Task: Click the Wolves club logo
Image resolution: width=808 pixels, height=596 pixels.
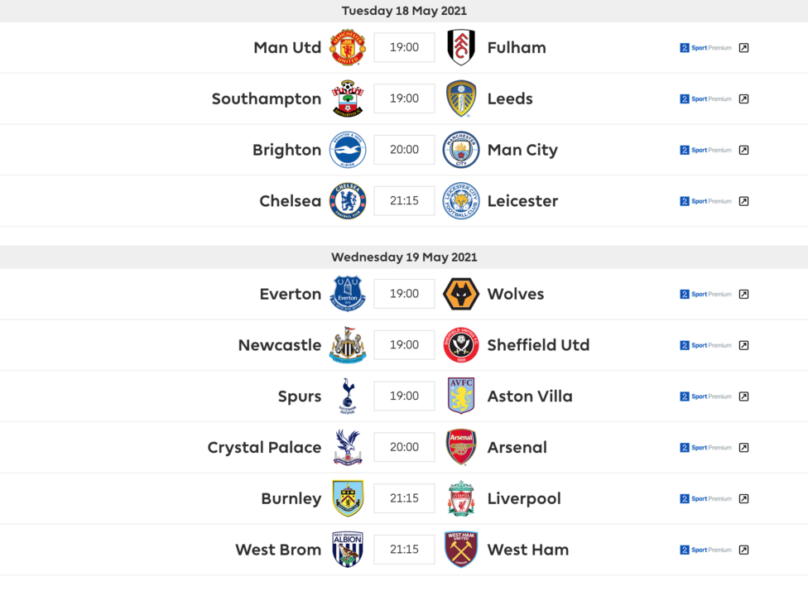Action: [461, 294]
